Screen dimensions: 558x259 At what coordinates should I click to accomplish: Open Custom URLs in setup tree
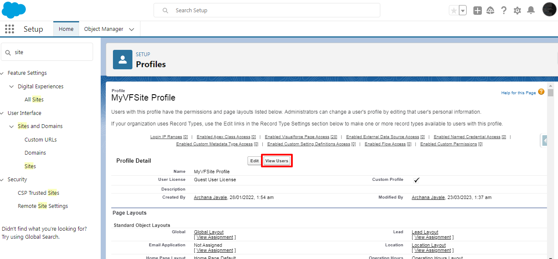point(41,139)
